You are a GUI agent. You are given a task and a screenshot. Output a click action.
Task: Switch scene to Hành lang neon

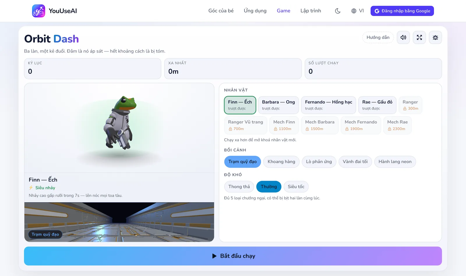[395, 162]
